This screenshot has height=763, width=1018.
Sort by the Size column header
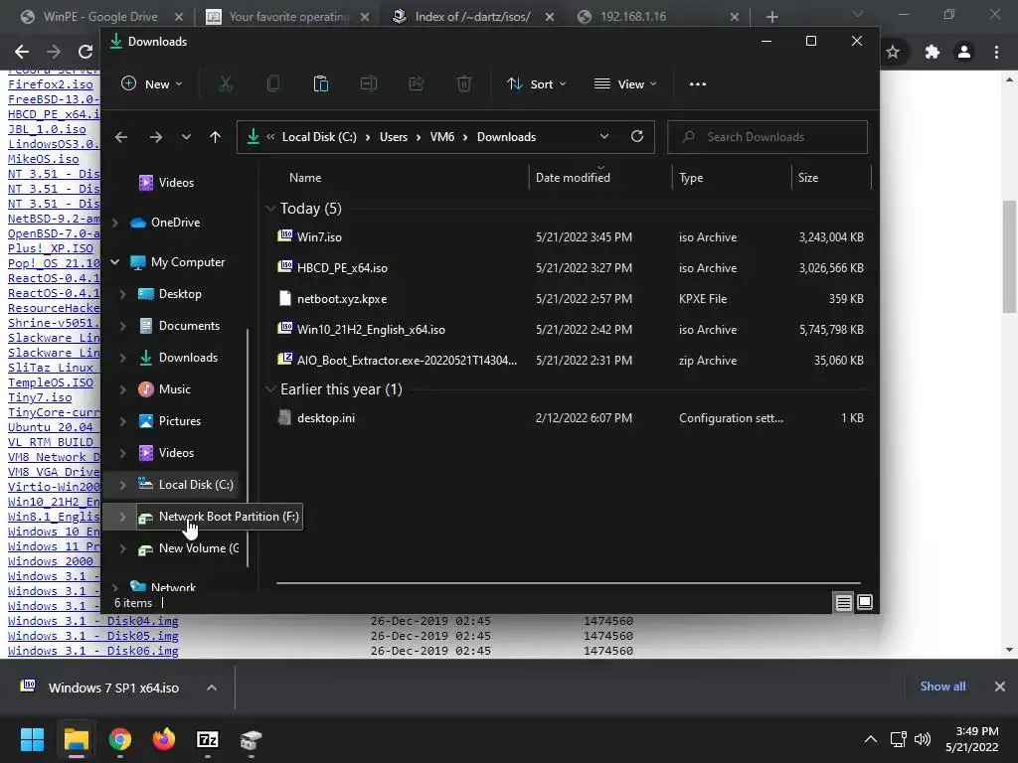click(x=808, y=178)
